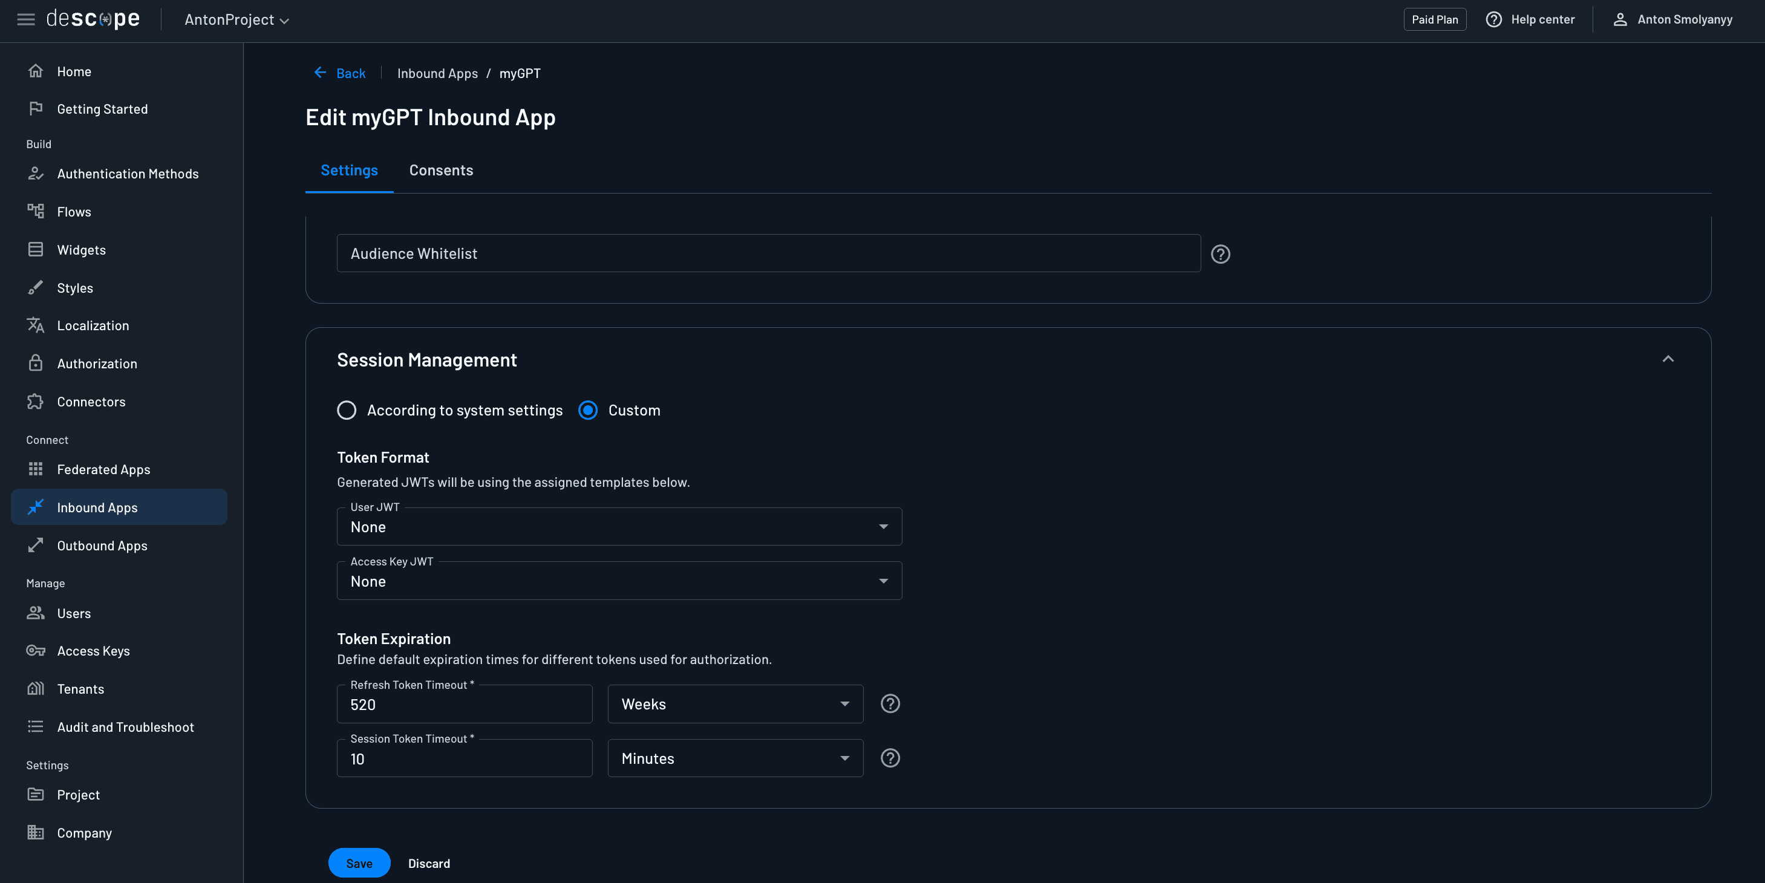Click the Back link to Inbound Apps
Image resolution: width=1765 pixels, height=883 pixels.
tap(340, 73)
